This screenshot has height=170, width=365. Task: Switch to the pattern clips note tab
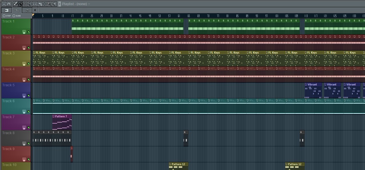tap(27, 10)
